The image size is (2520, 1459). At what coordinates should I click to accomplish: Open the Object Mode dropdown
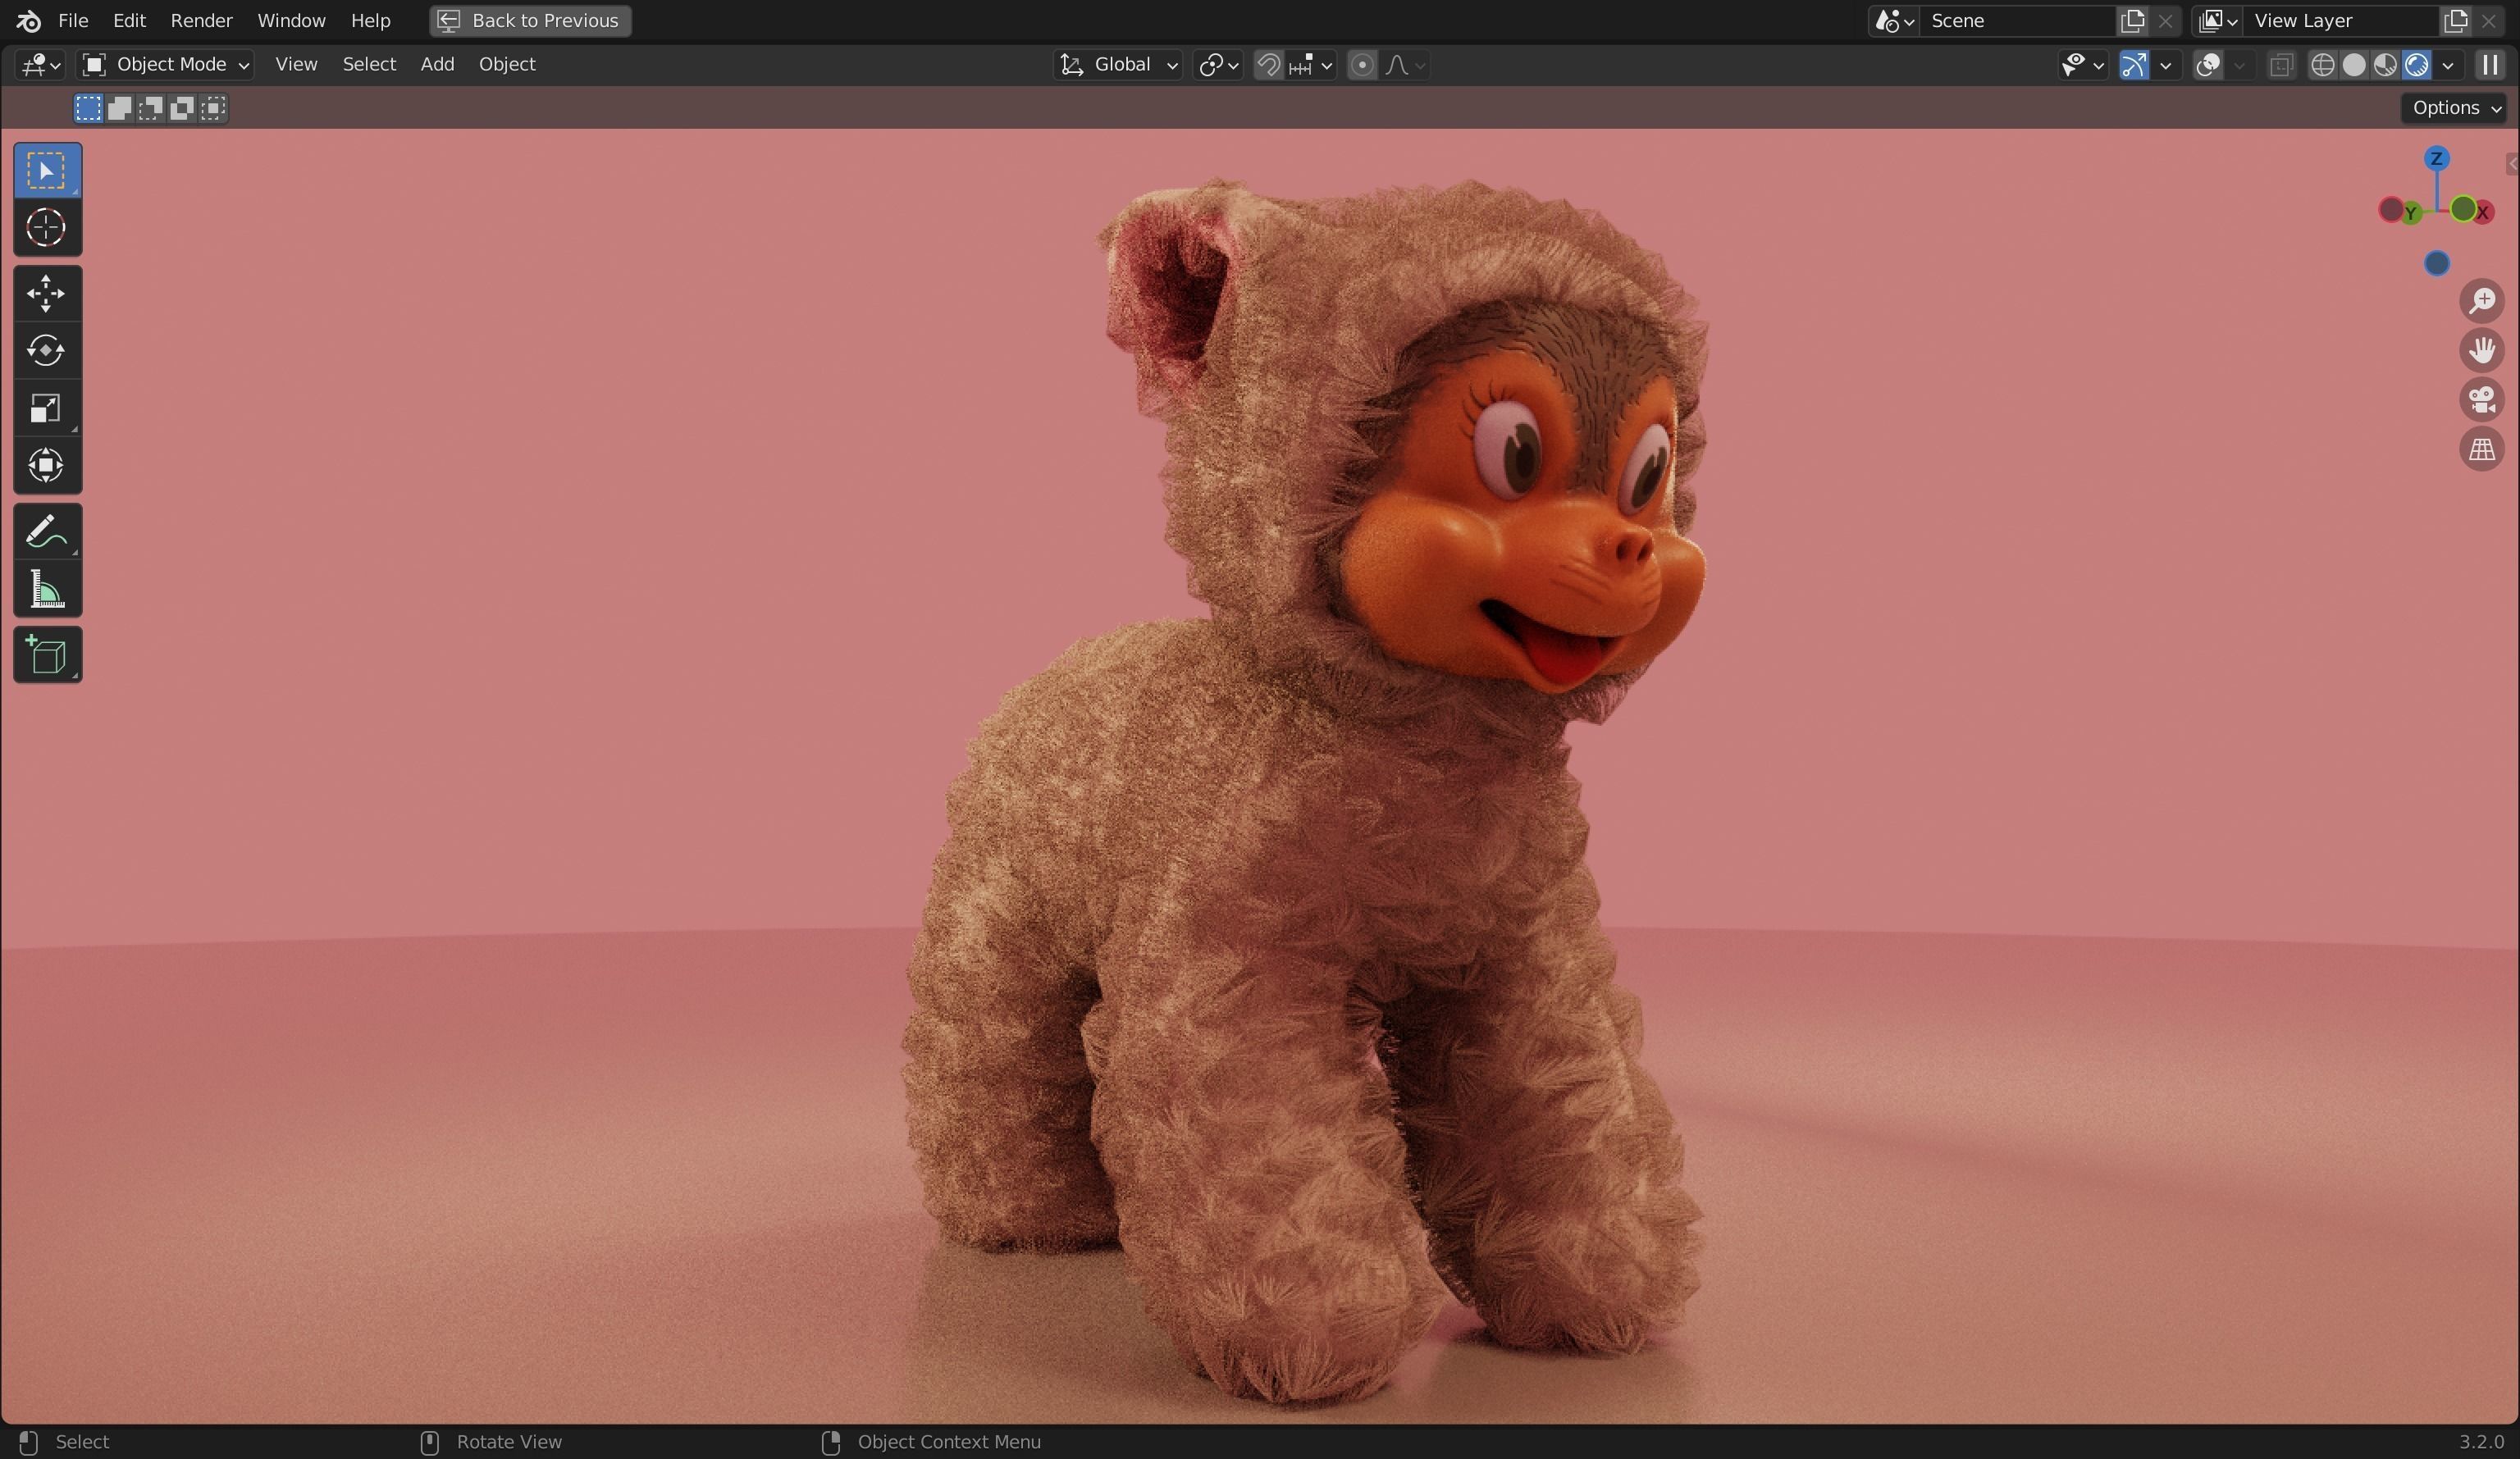(165, 65)
